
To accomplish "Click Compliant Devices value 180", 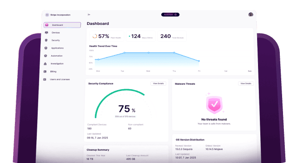I will click(x=89, y=129).
